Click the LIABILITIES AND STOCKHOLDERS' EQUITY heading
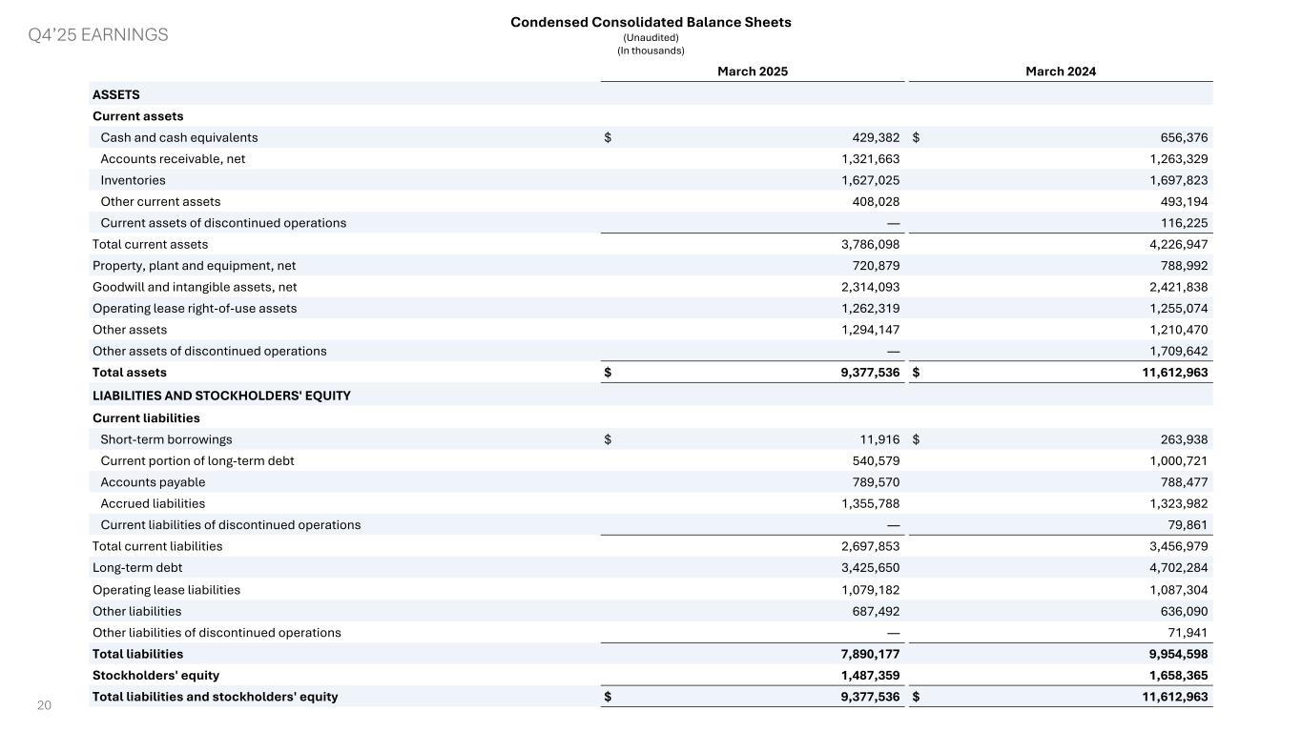The width and height of the screenshot is (1302, 732). pos(220,396)
